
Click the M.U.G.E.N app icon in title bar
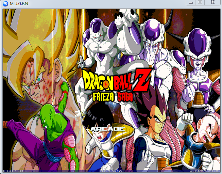(5, 3)
